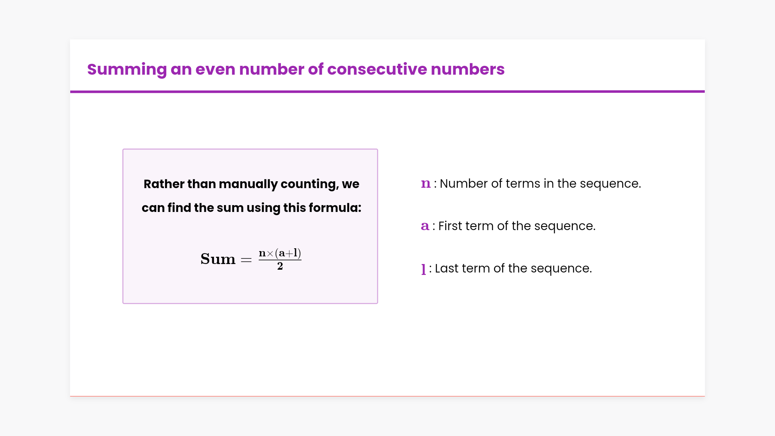Click the word "Summing" in the title
This screenshot has height=436, width=775.
point(127,69)
